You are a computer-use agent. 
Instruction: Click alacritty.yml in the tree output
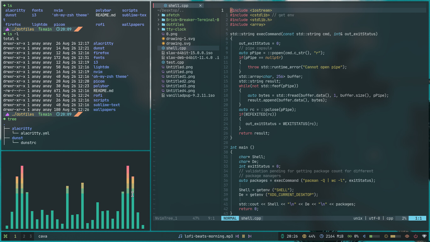click(x=35, y=133)
